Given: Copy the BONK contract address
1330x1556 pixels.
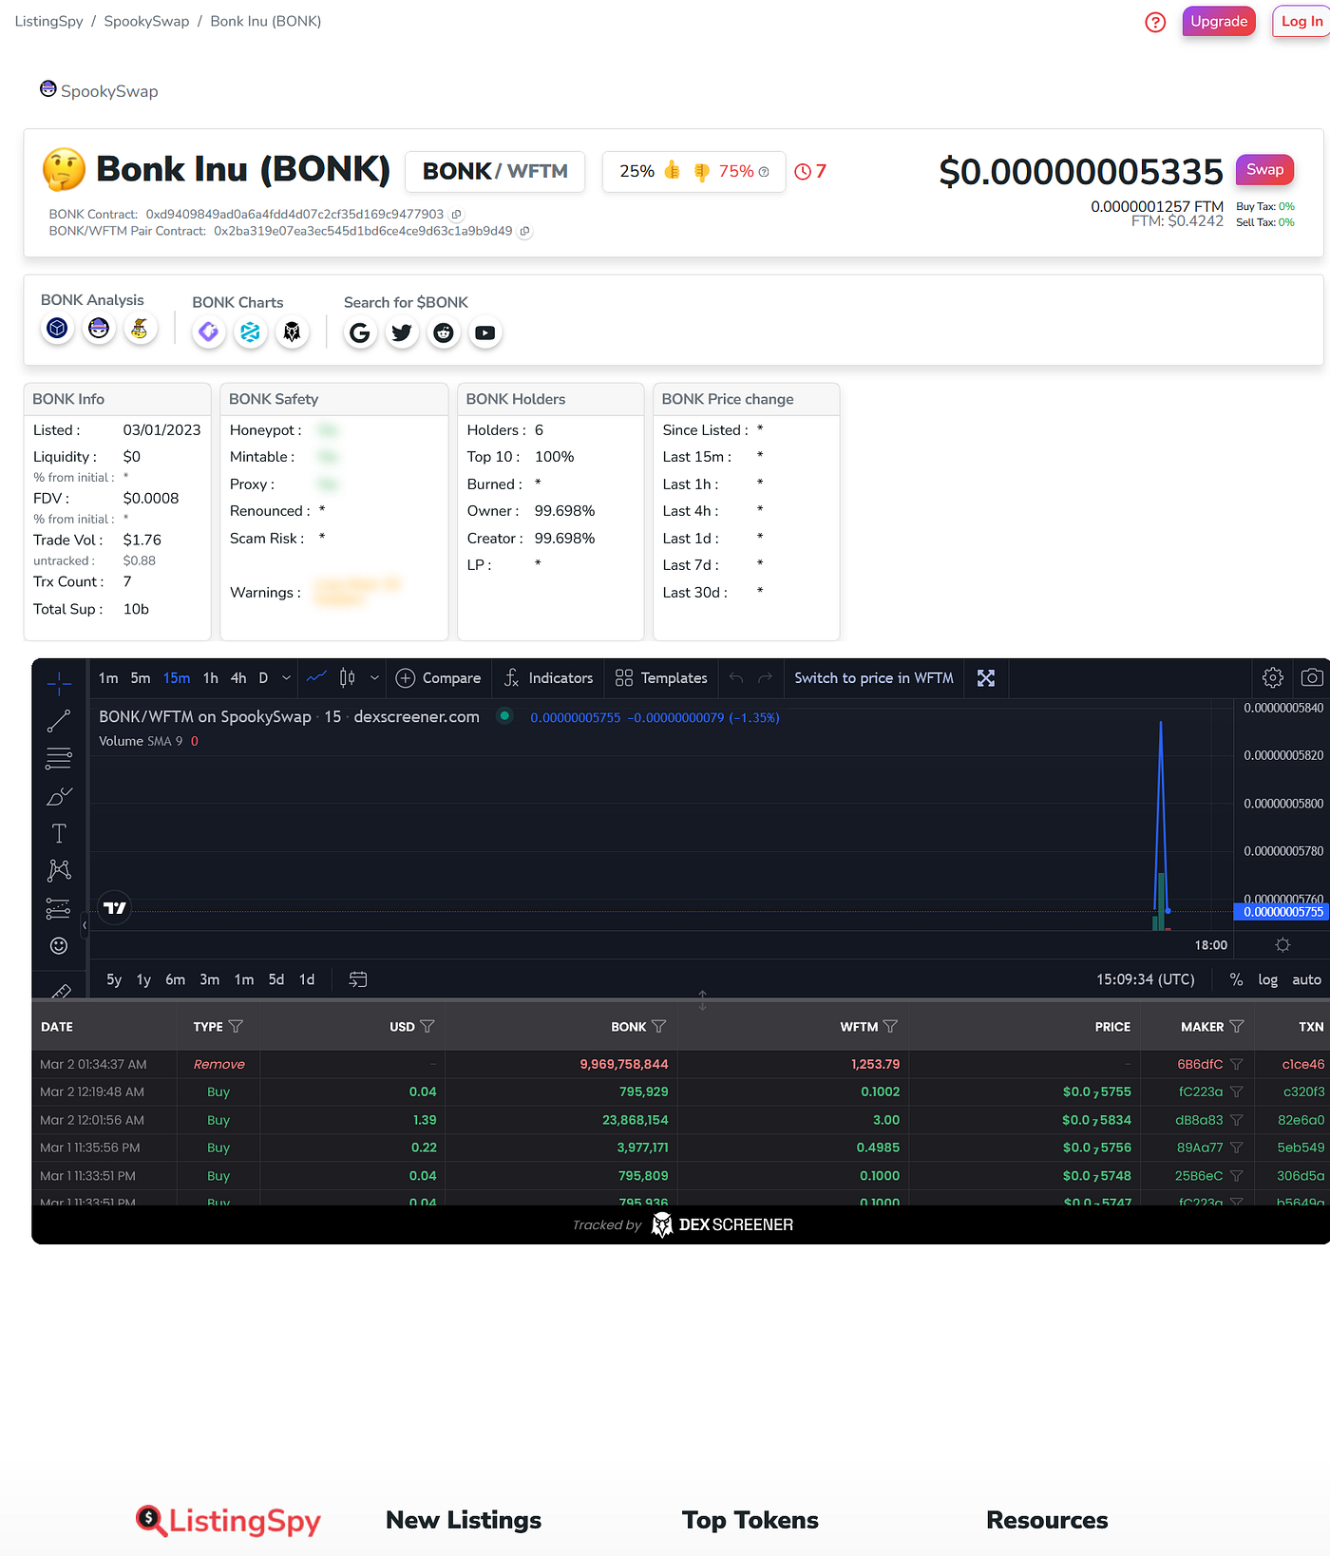Looking at the screenshot, I should pyautogui.click(x=457, y=215).
